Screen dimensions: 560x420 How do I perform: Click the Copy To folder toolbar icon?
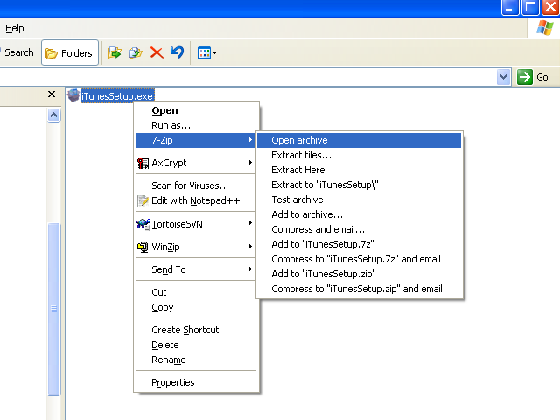[x=136, y=53]
